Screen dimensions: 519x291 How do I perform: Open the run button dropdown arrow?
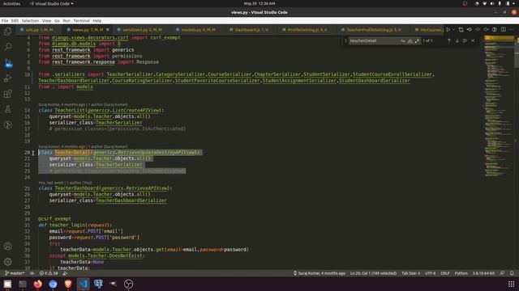pyautogui.click(x=453, y=30)
